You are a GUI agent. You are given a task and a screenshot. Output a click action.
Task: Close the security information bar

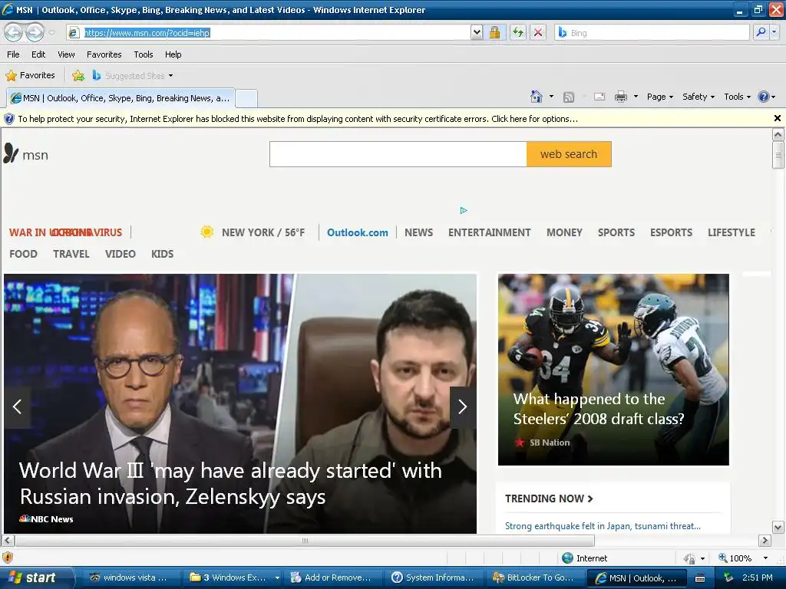[x=778, y=118]
